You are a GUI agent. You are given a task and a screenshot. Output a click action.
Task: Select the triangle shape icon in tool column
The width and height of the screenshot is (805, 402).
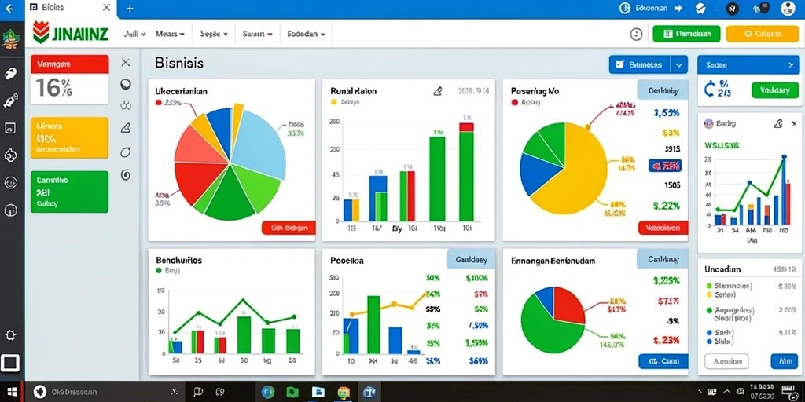(125, 128)
